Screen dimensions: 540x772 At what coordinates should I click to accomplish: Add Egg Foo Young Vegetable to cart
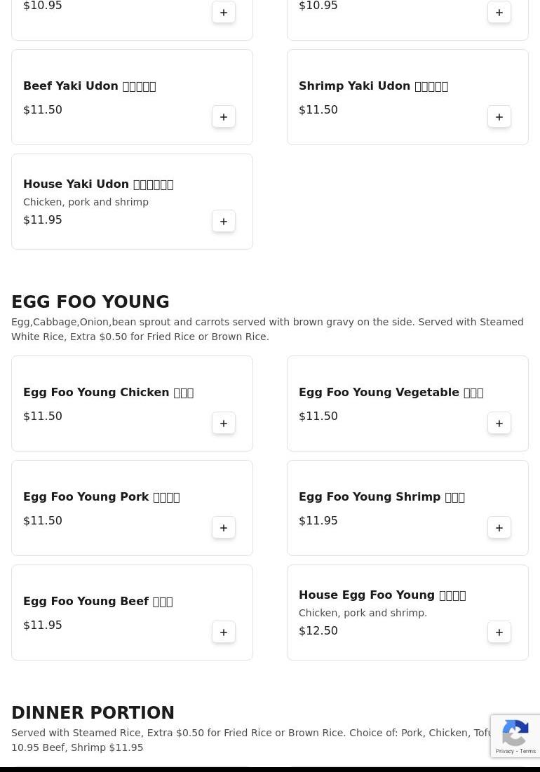(x=499, y=424)
